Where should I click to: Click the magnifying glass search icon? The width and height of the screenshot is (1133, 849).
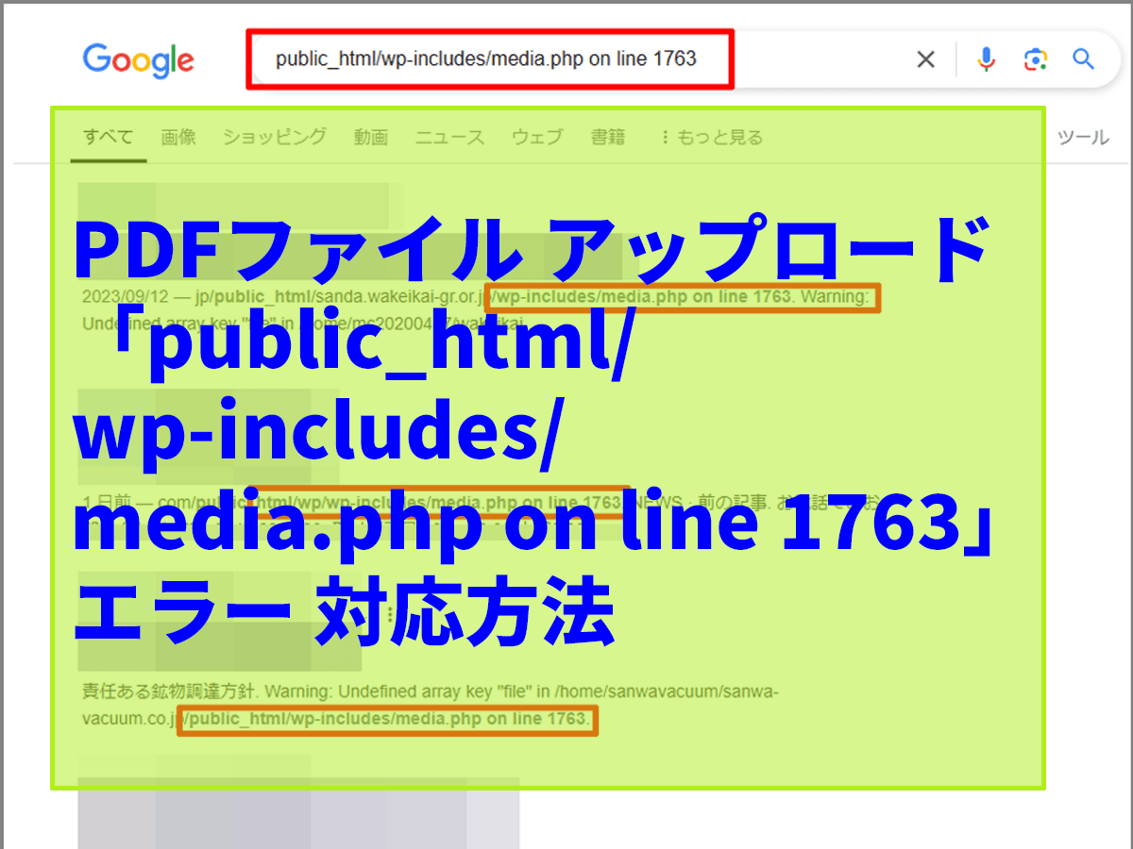[1083, 60]
